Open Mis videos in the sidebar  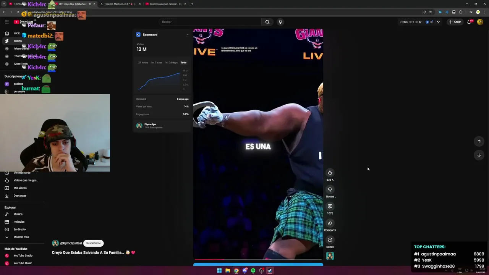[20, 188]
